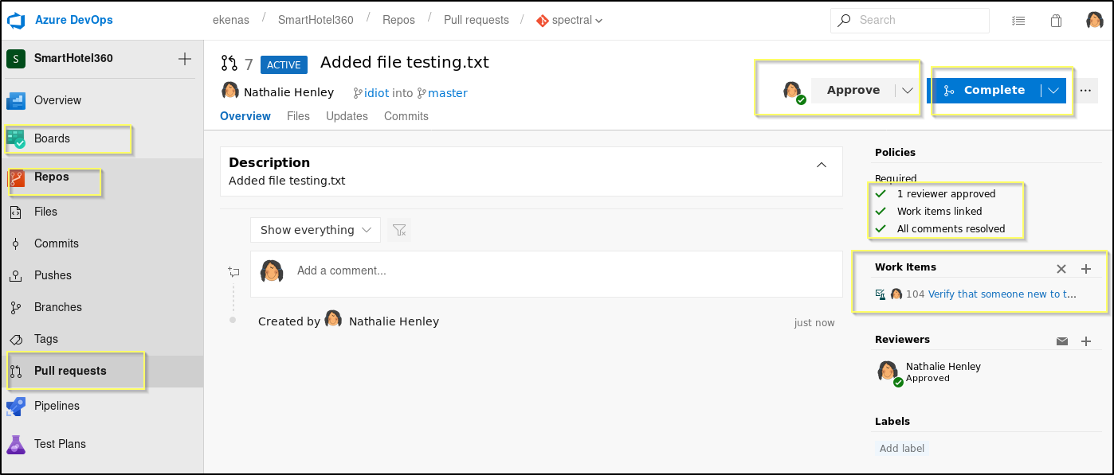Open the Show everything filter dropdown
Screen dimensions: 1114x475
click(316, 230)
